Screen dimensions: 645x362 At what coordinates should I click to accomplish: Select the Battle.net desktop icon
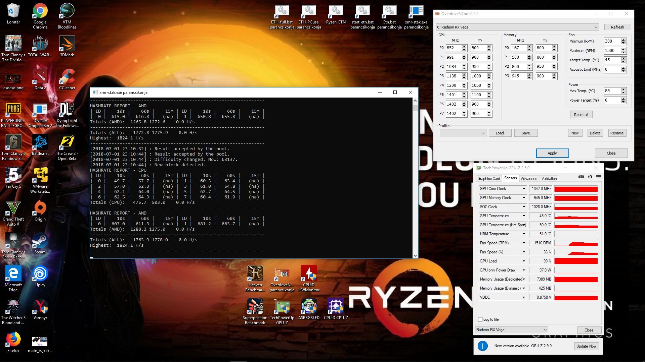click(40, 145)
